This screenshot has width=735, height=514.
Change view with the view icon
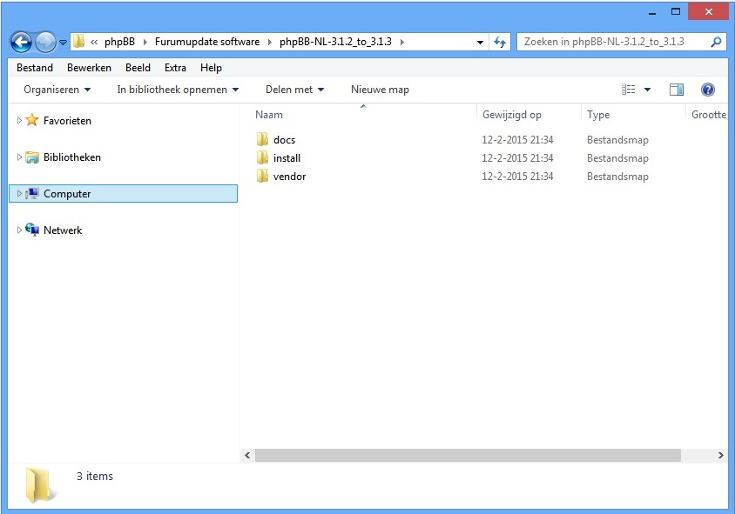(629, 90)
